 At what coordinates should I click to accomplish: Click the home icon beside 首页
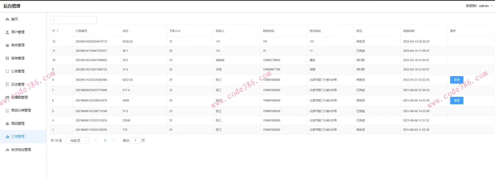click(x=7, y=19)
